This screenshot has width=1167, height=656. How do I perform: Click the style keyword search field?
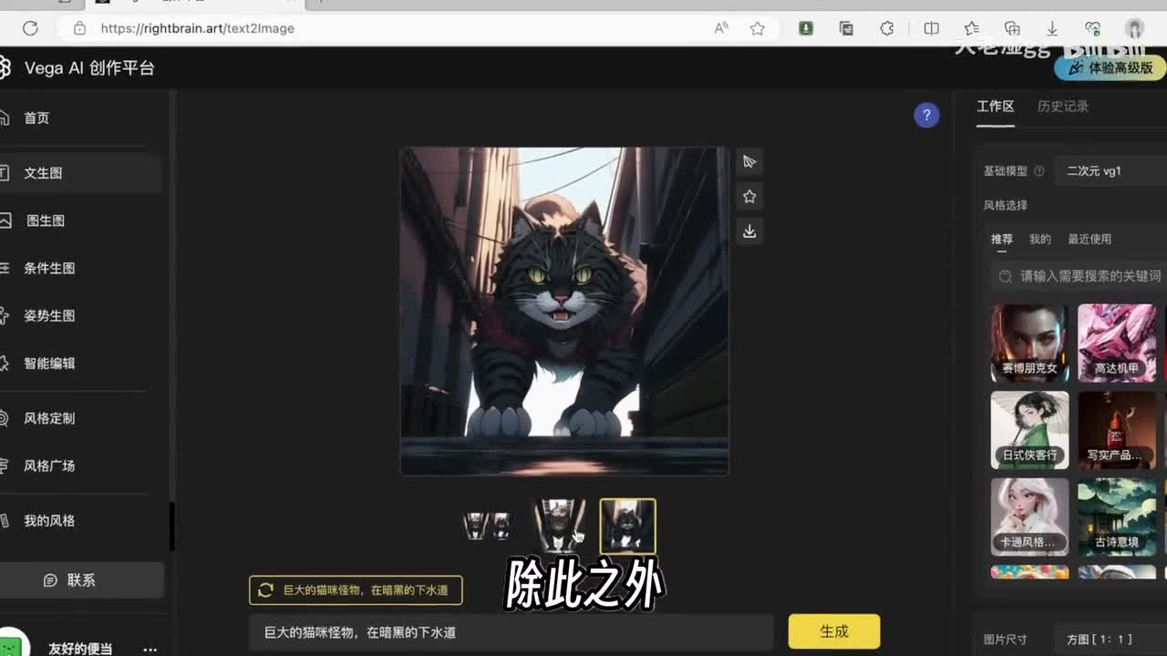coord(1085,276)
